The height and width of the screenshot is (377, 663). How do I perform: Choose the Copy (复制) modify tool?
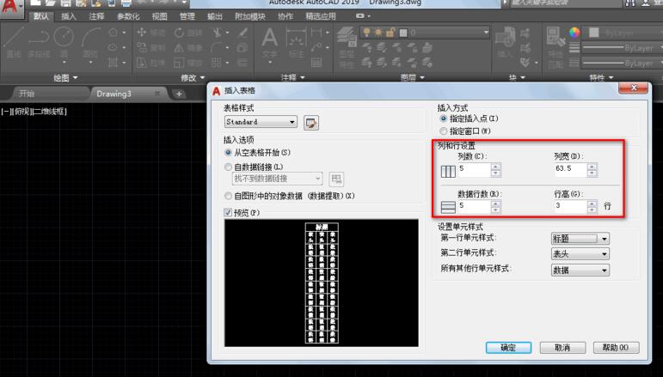(x=151, y=48)
